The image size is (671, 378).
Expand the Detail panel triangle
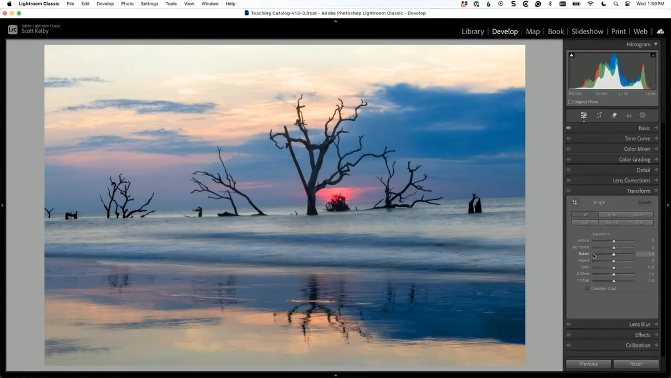[x=656, y=170]
